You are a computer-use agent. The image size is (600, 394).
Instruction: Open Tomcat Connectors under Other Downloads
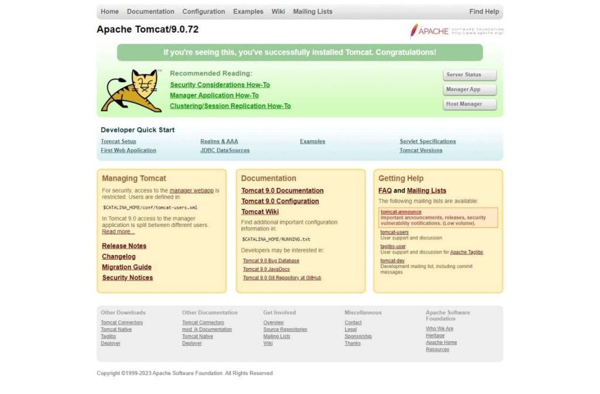122,323
